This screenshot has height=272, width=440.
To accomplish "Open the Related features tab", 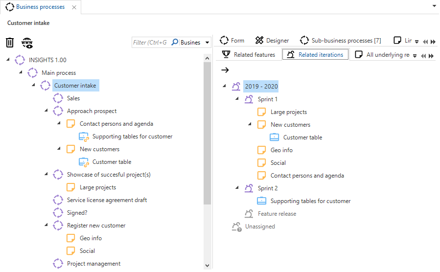I will [x=249, y=55].
